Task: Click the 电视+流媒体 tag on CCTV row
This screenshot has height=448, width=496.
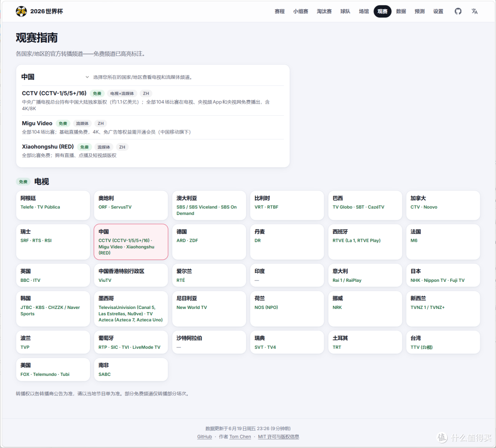Action: coord(122,94)
